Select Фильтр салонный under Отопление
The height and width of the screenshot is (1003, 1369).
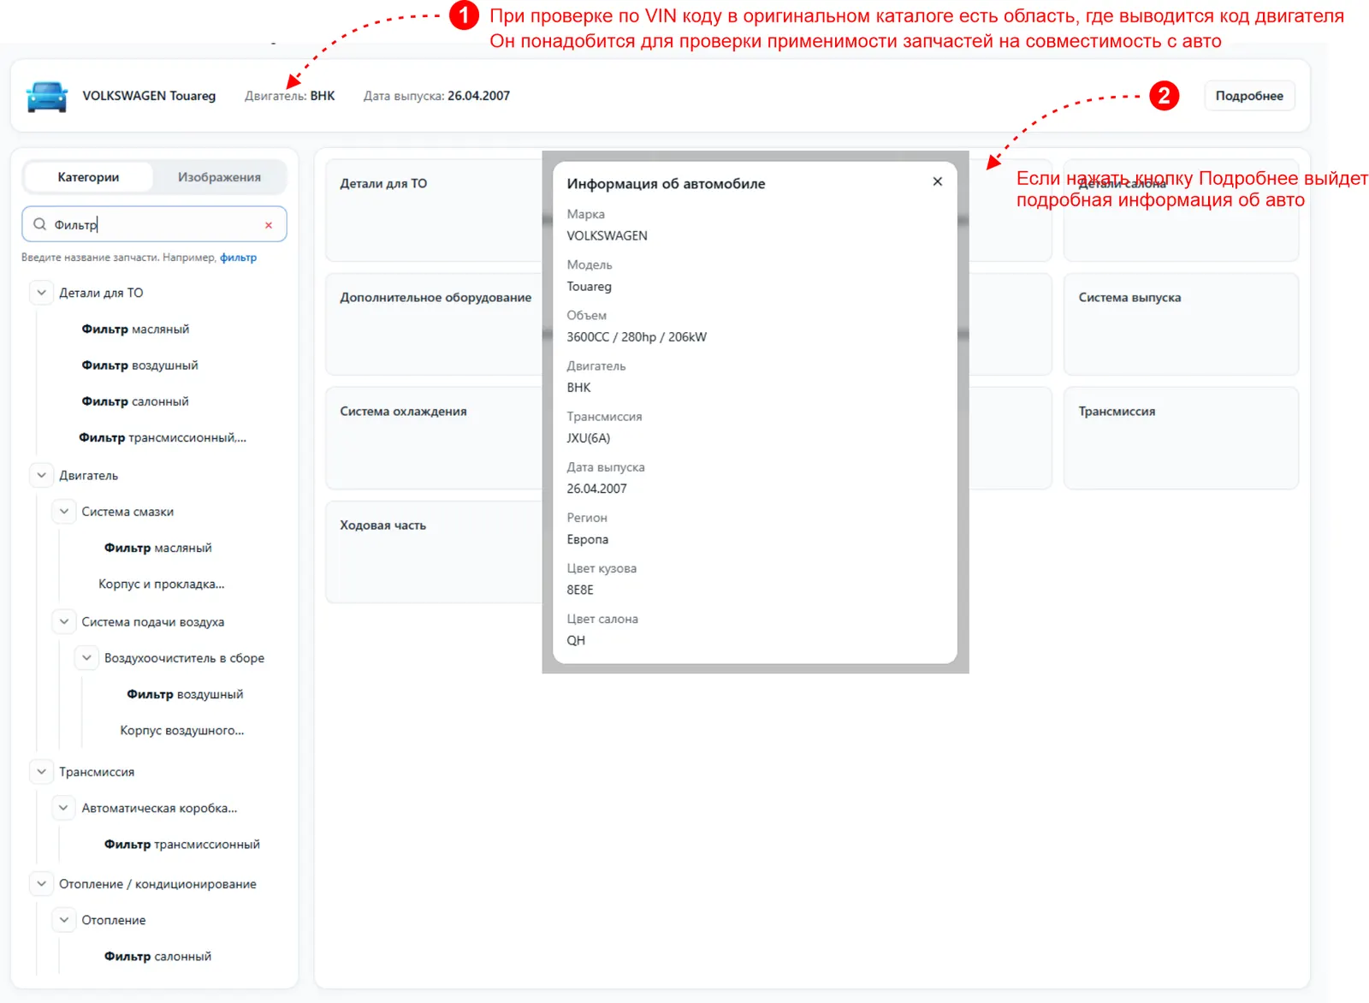click(157, 957)
